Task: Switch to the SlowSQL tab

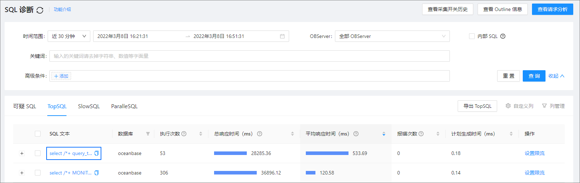Action: pyautogui.click(x=89, y=106)
